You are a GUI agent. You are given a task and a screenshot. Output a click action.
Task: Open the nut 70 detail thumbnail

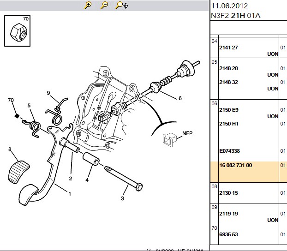click(x=18, y=31)
